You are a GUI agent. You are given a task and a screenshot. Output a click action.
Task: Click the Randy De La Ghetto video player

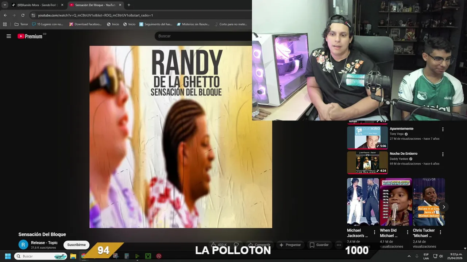click(x=181, y=137)
